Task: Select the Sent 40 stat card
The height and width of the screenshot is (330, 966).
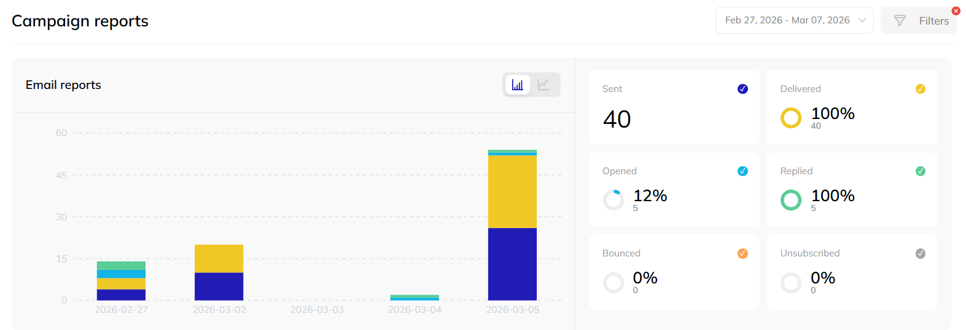Action: [x=674, y=108]
